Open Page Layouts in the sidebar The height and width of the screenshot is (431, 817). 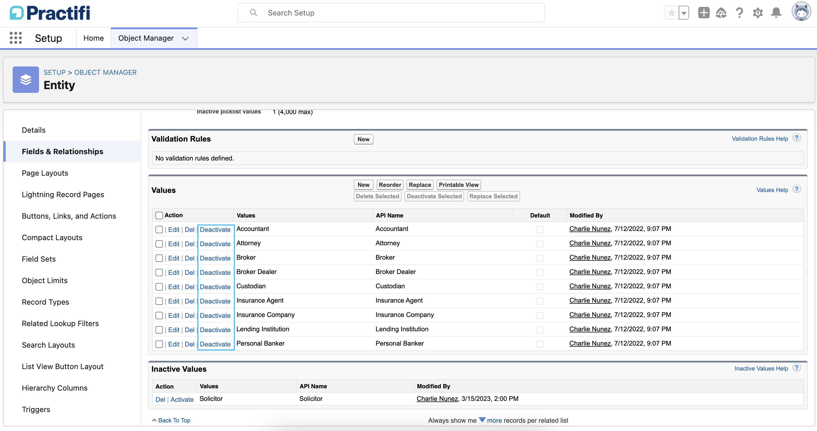click(45, 173)
